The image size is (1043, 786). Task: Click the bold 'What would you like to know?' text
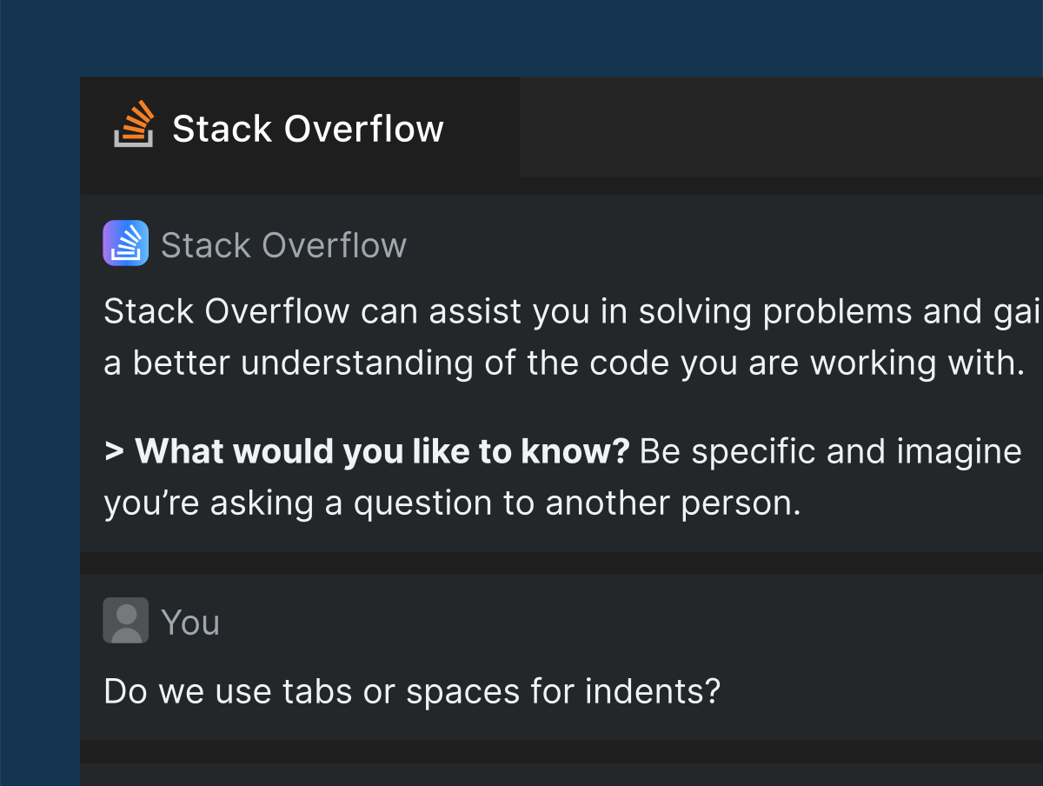(382, 452)
